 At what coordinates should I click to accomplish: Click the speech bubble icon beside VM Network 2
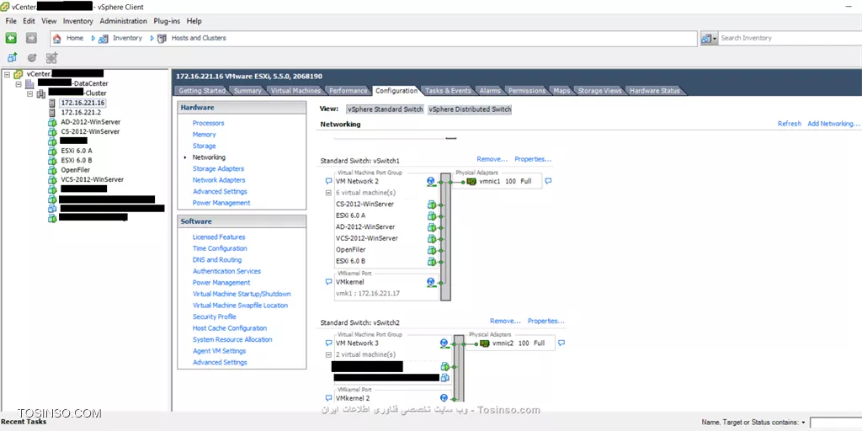[x=329, y=181]
